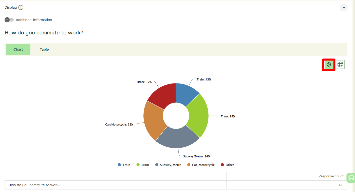
Task: Switch to the Chart tab
Action: click(18, 49)
